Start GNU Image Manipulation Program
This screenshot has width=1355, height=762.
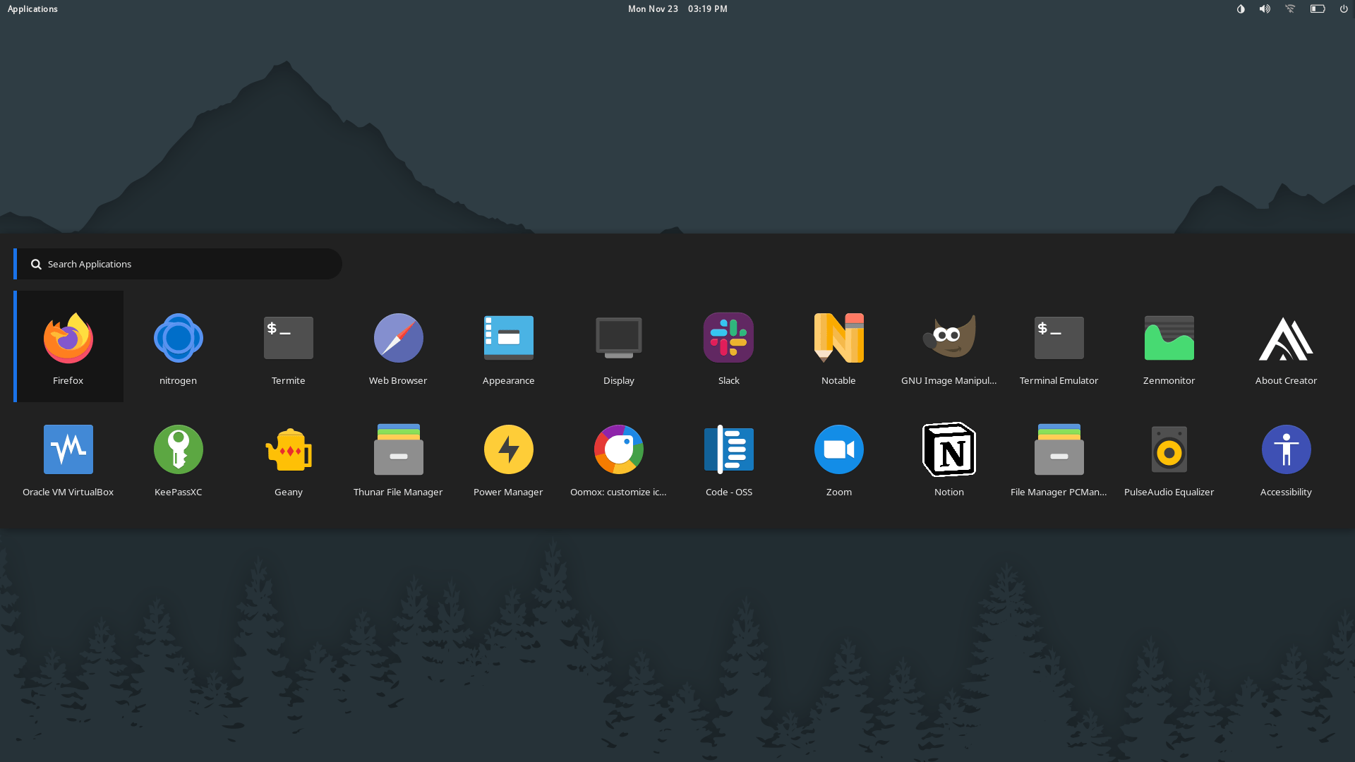click(948, 346)
